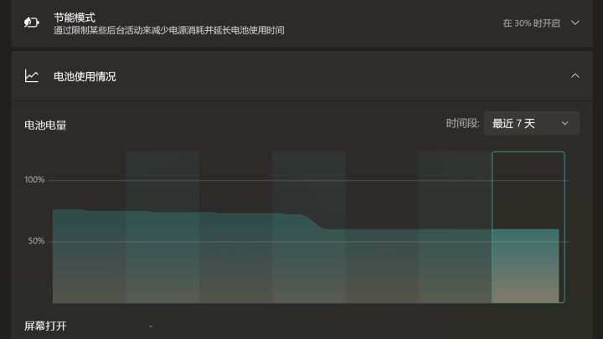The height and width of the screenshot is (339, 603).
Task: Click the battery usage chart icon
Action: pos(32,76)
